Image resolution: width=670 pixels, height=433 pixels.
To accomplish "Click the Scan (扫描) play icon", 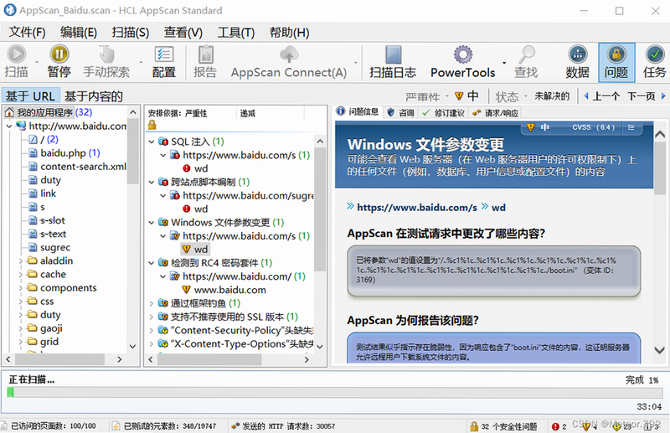I will pos(16,54).
